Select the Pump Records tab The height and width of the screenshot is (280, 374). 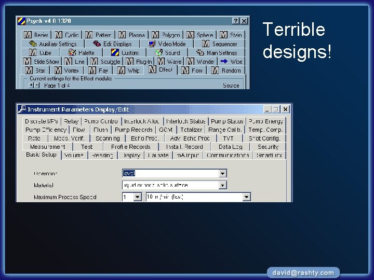[x=133, y=130]
